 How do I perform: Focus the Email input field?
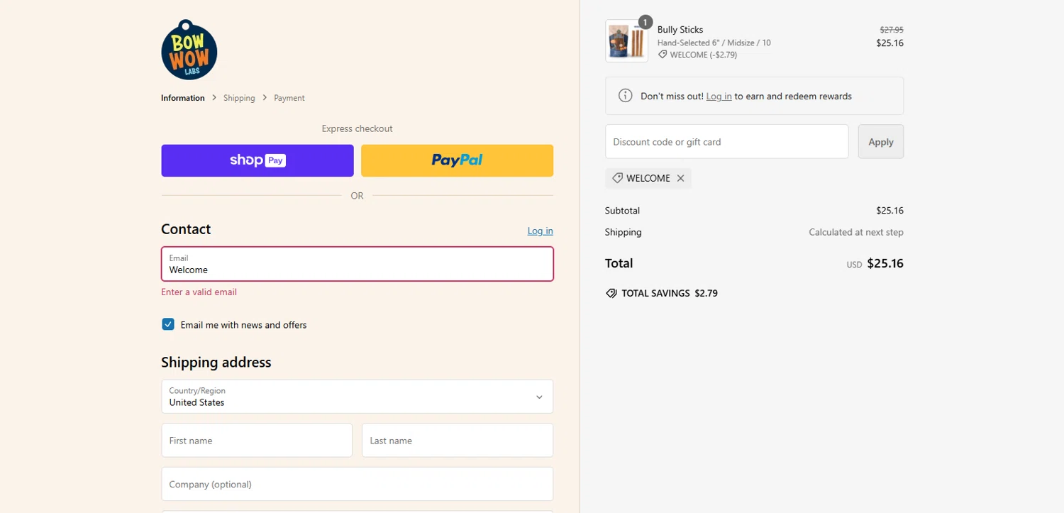coord(357,264)
